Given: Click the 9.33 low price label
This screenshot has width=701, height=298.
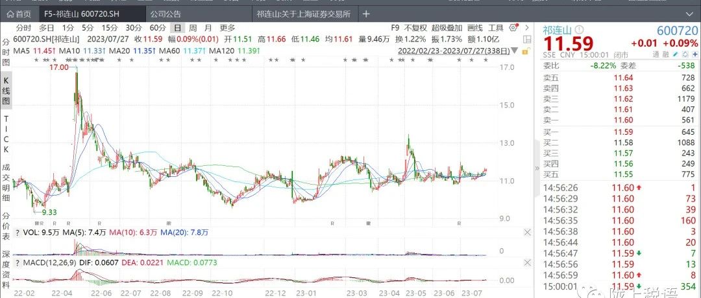Looking at the screenshot, I should [49, 212].
